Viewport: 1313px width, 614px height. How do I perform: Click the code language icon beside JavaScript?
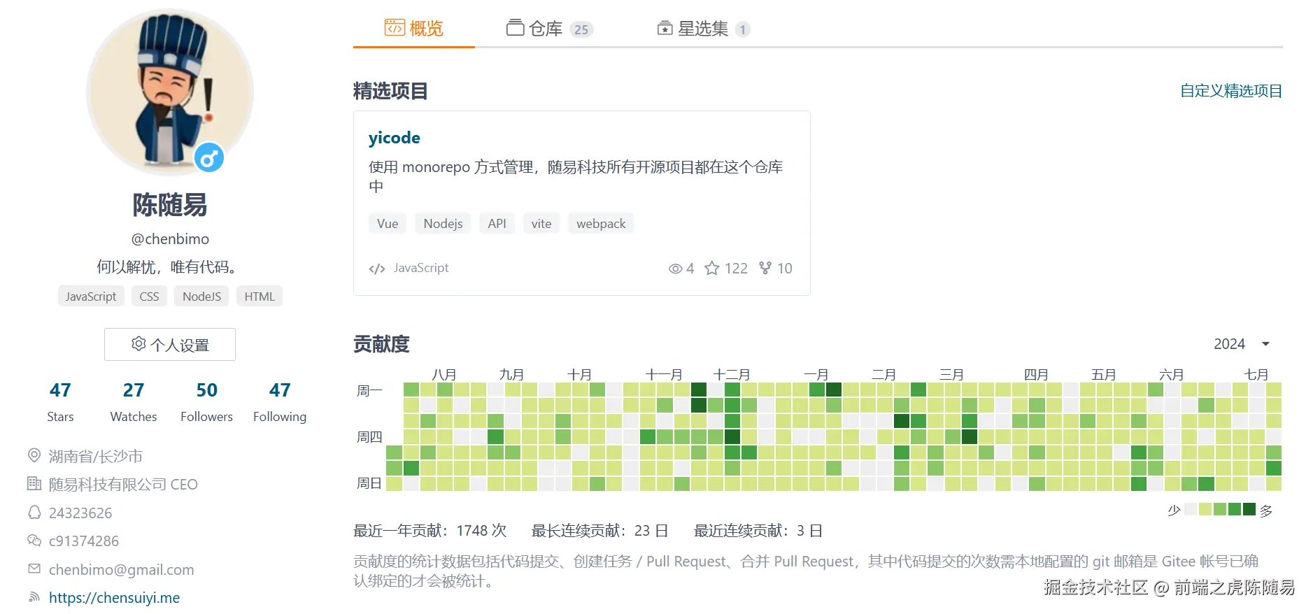pyautogui.click(x=377, y=269)
